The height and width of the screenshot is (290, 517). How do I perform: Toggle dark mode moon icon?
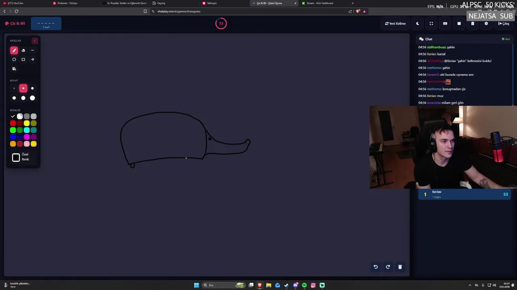click(x=418, y=23)
